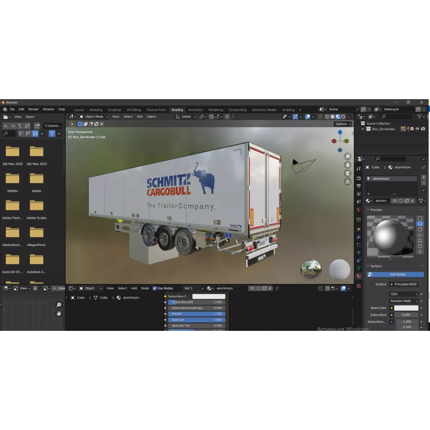
Task: Pin the node editor material
Action: click(277, 288)
